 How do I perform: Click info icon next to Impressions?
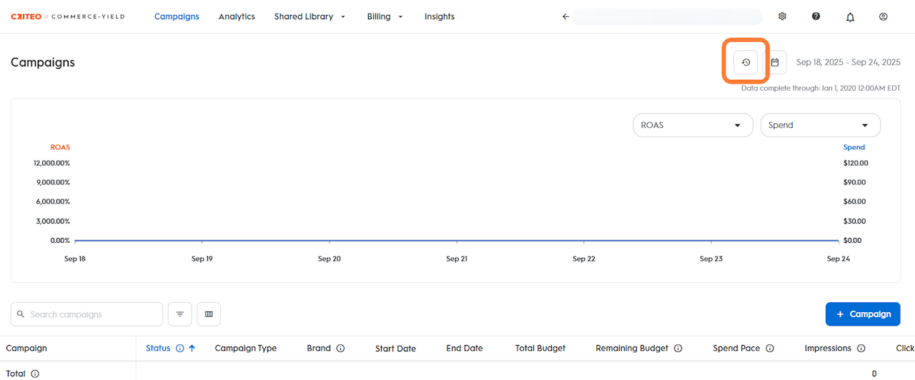coord(861,349)
